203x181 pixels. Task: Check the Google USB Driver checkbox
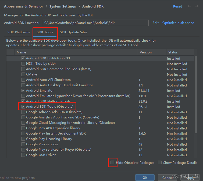23,155
